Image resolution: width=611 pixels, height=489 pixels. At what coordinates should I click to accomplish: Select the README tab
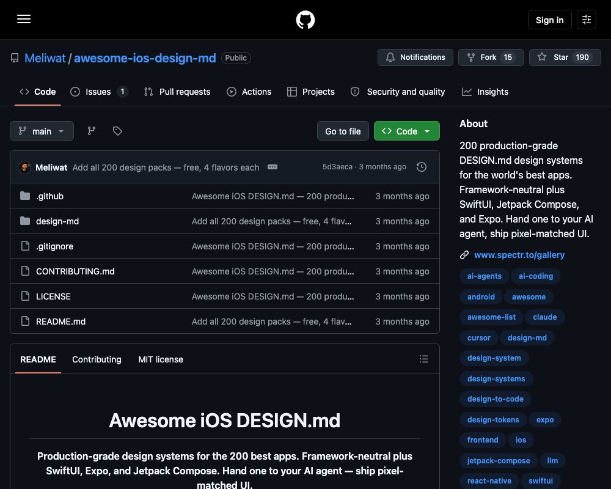coord(38,359)
